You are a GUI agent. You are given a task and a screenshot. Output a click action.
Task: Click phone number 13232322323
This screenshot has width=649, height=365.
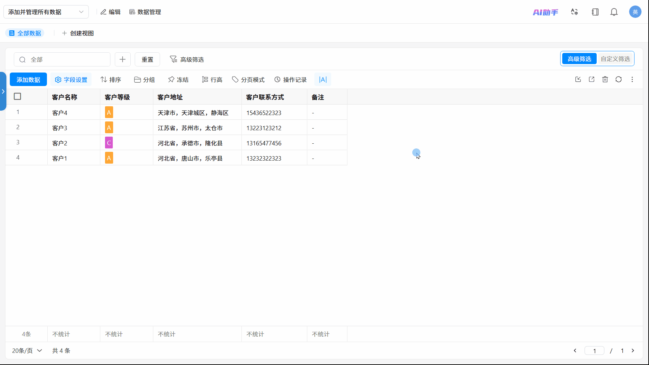coord(264,158)
